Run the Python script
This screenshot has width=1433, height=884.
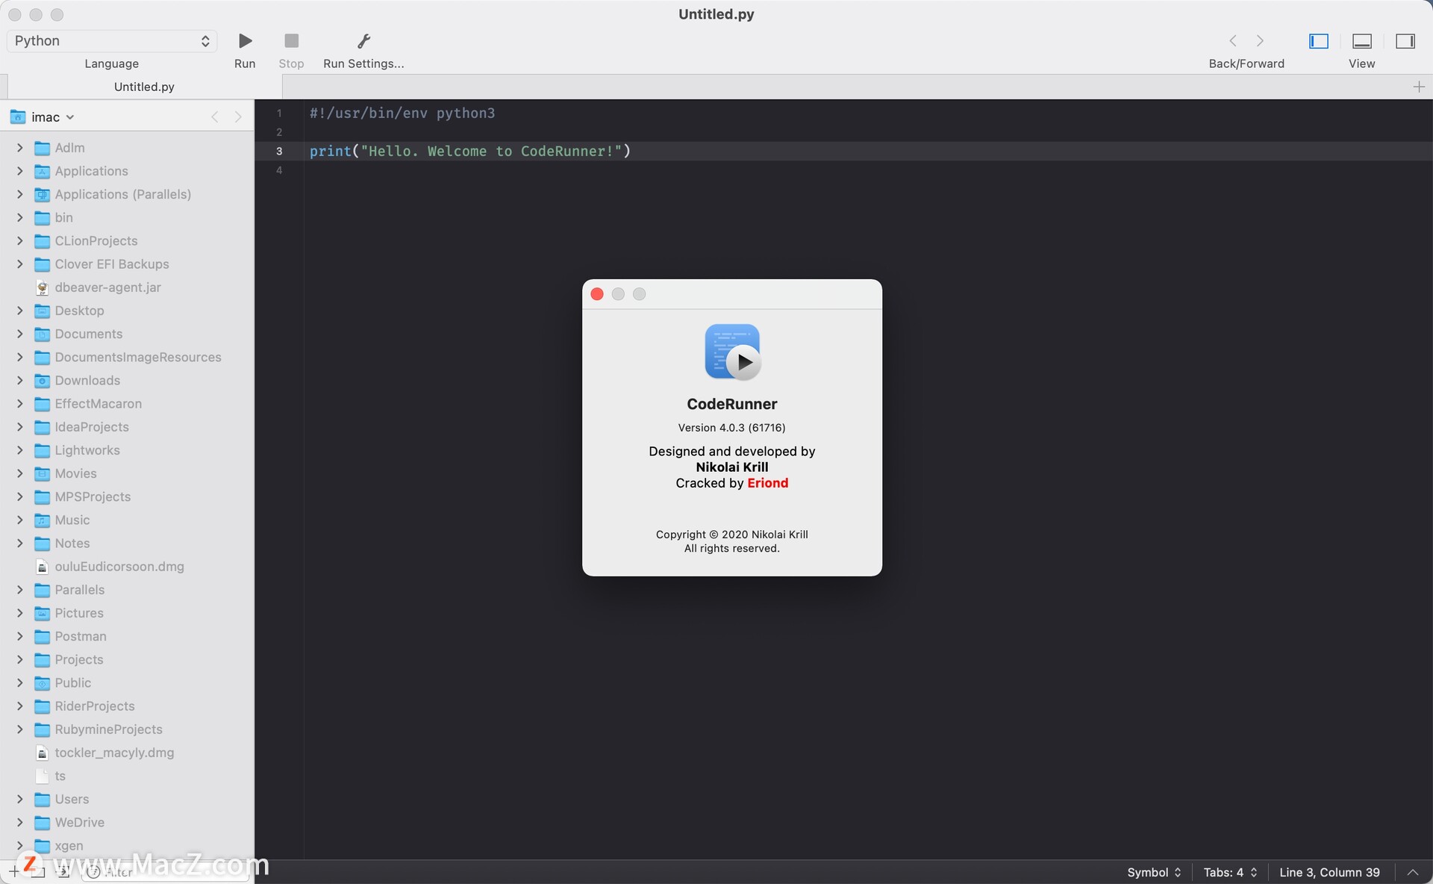245,41
